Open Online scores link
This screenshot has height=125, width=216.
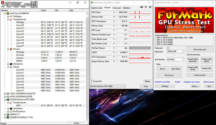[x=209, y=82]
